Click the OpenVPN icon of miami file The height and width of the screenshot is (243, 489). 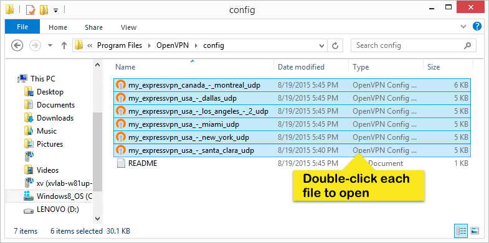point(120,124)
